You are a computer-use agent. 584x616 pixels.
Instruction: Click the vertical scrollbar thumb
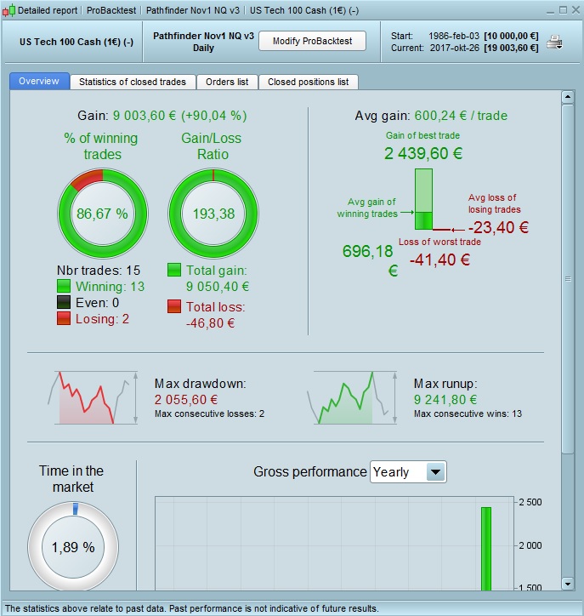(568, 279)
